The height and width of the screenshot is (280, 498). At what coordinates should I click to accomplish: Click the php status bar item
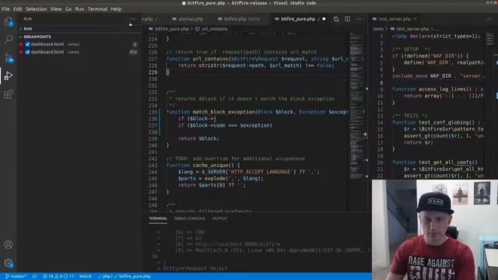(104, 277)
